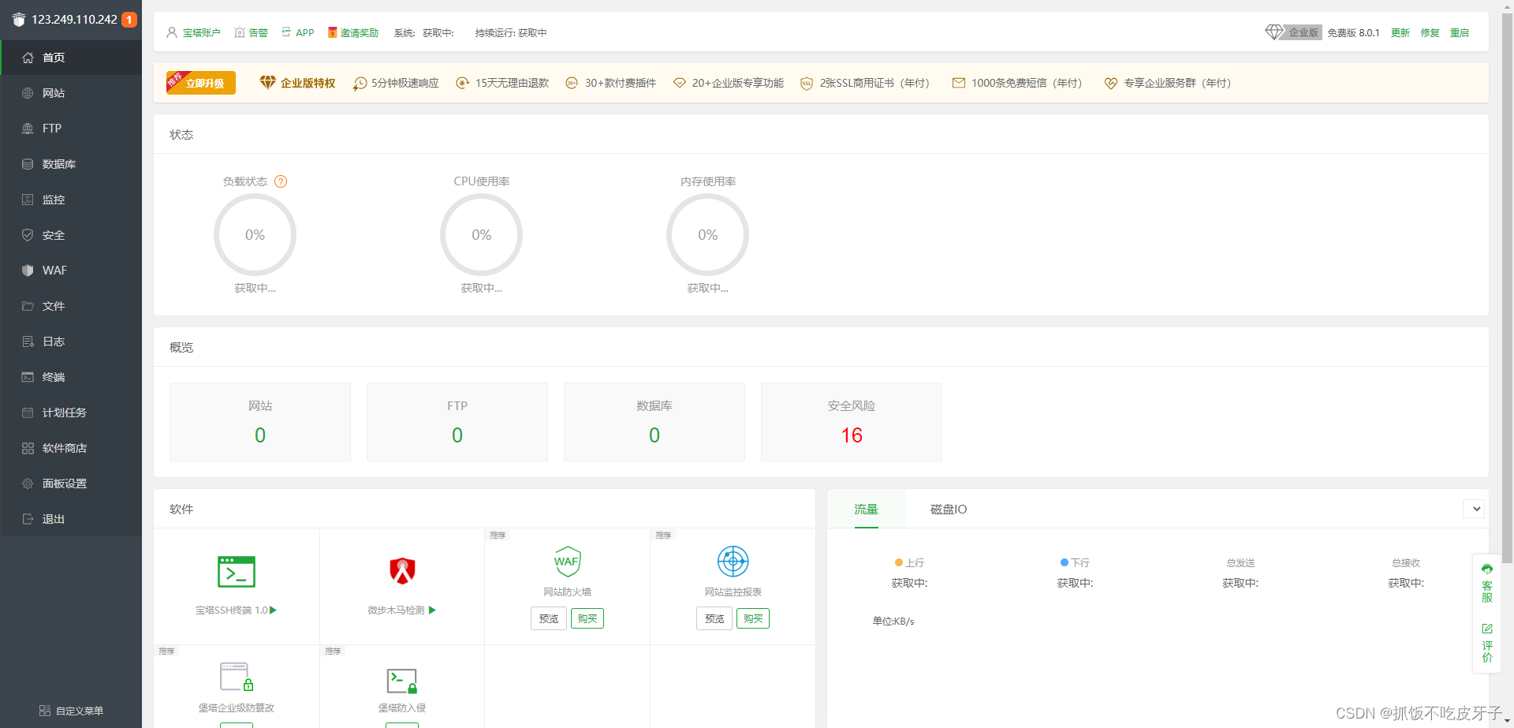
Task: Click the page vertical scrollbar
Action: click(1508, 288)
